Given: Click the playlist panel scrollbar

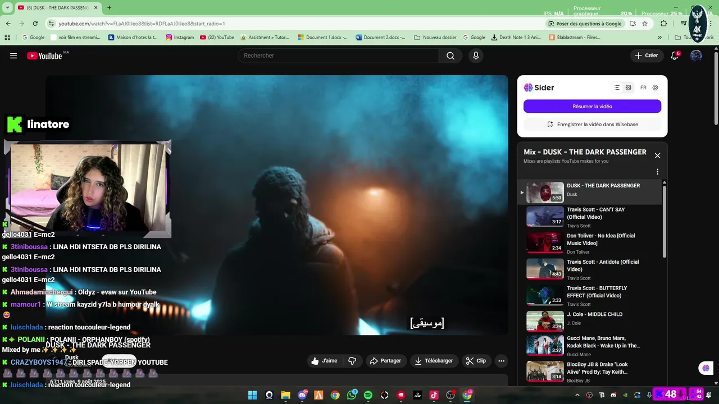Looking at the screenshot, I should click(x=665, y=222).
